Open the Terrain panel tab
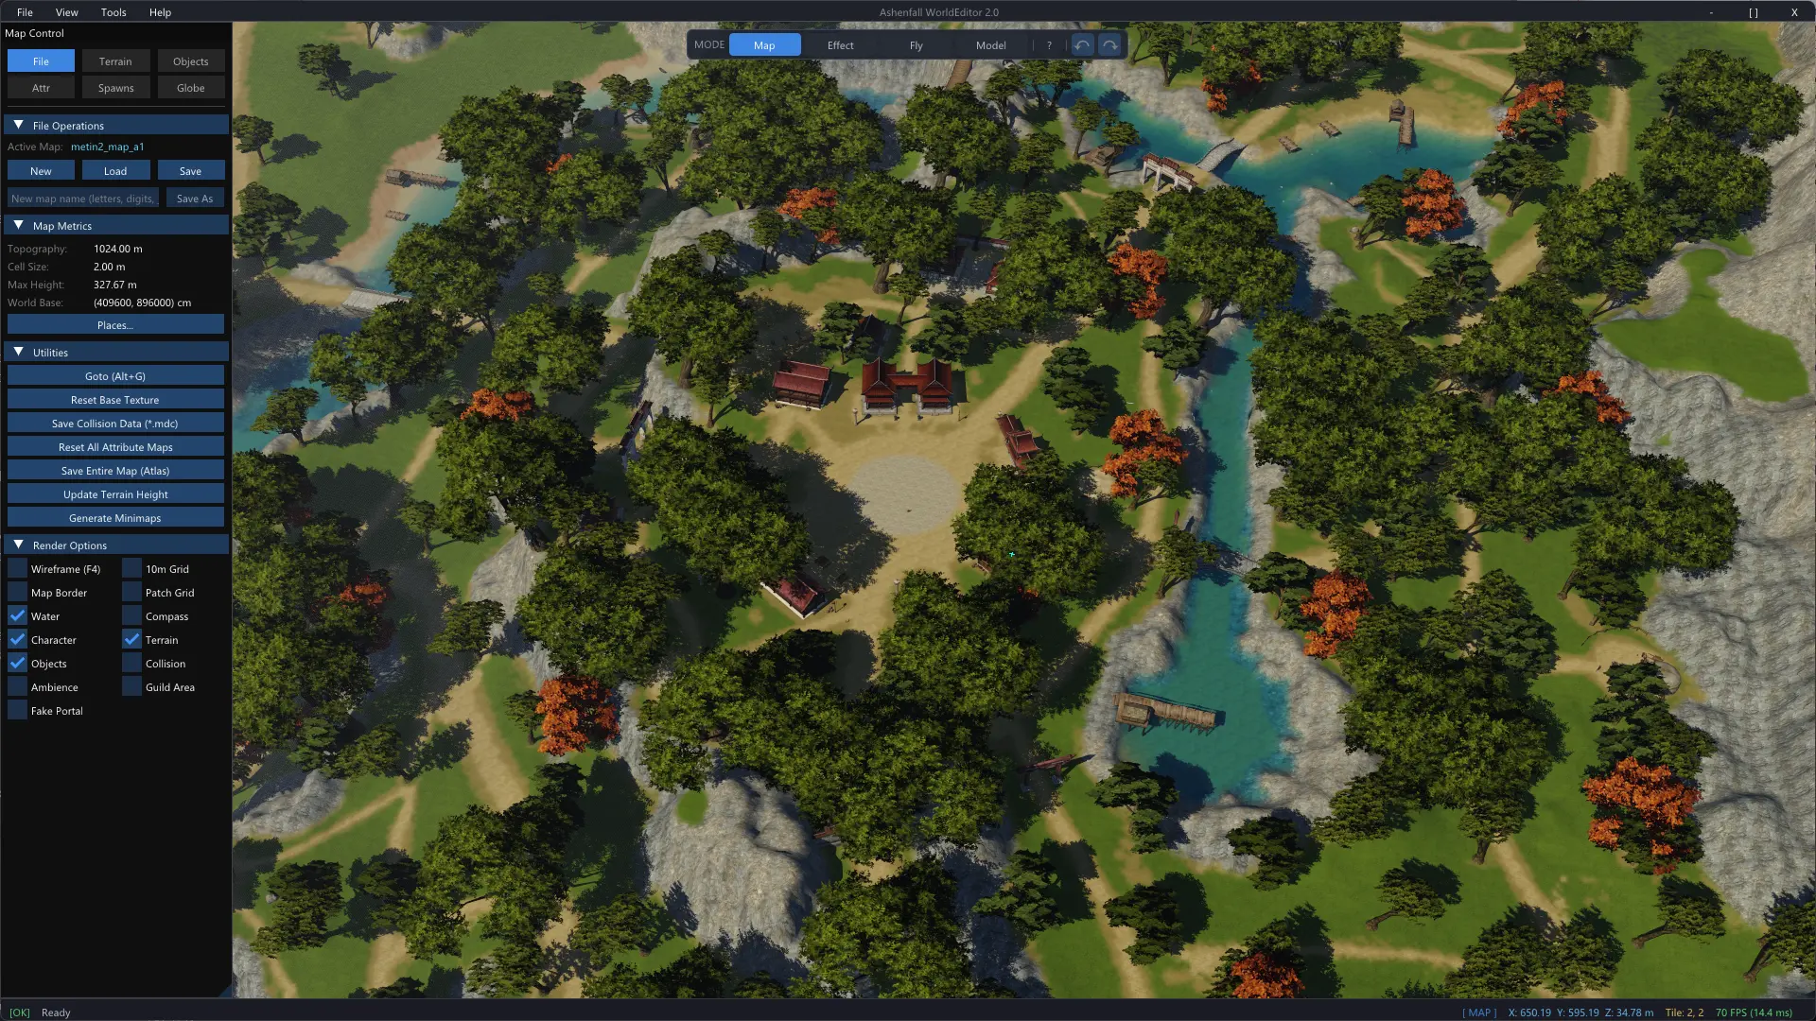 (115, 61)
